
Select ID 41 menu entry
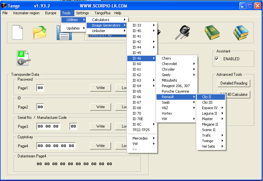click(x=142, y=36)
